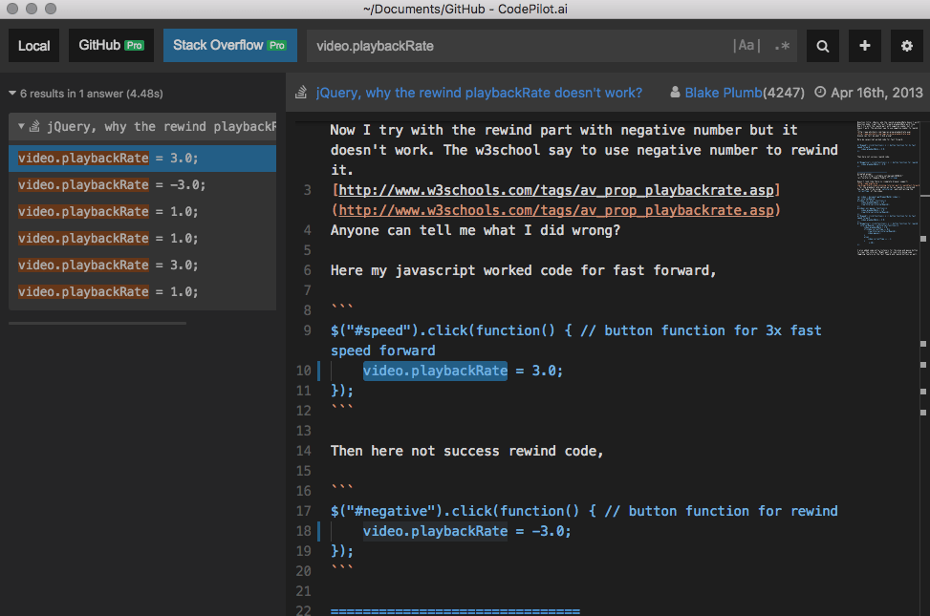Open parenthesized w3schools playbackrate link

556,210
